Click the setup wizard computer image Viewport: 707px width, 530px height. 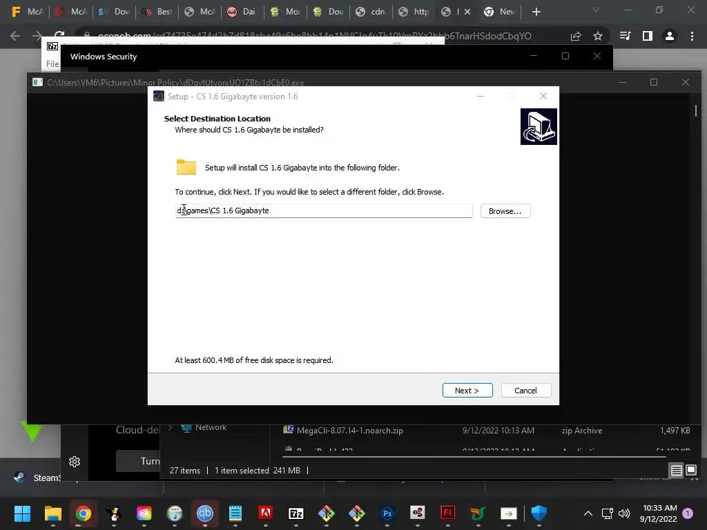pos(539,127)
